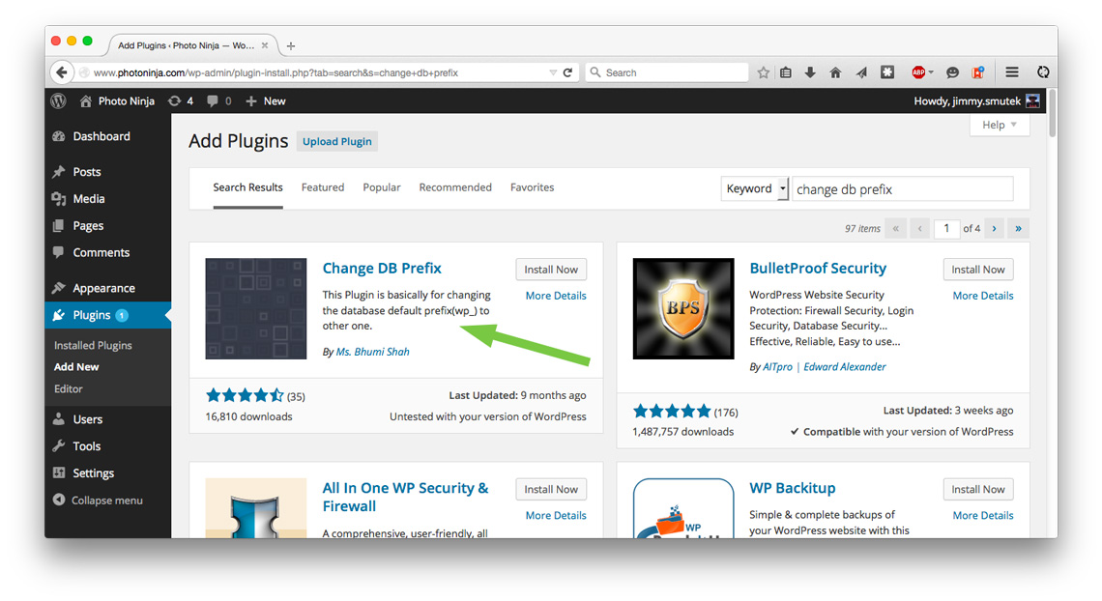Open author Ms. Bhumi Shah link
The height and width of the screenshot is (601, 1102).
coord(372,352)
